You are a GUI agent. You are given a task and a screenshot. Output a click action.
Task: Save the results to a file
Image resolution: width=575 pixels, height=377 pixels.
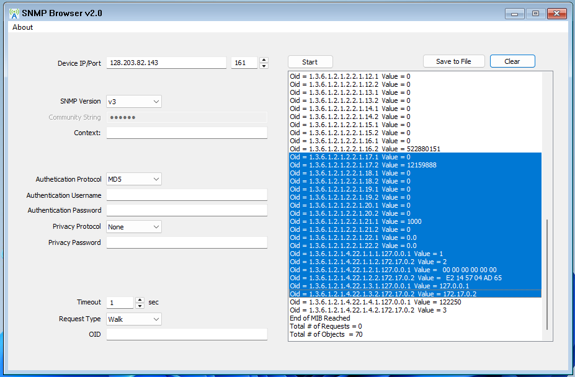tap(453, 61)
